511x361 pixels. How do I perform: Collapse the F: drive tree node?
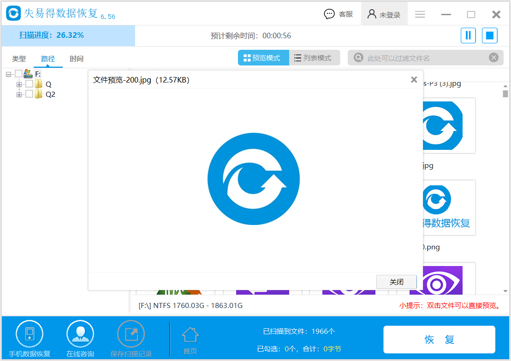pos(8,74)
